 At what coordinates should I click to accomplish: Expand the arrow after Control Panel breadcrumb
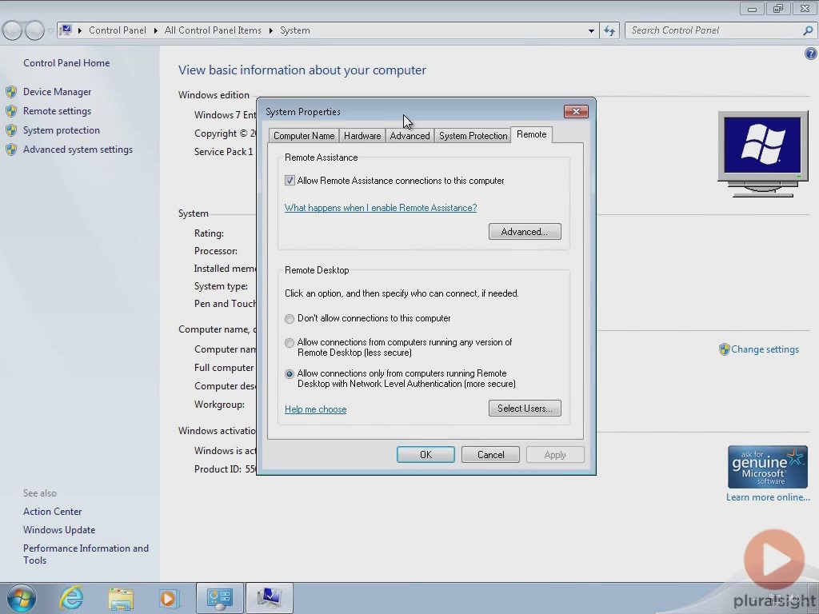pyautogui.click(x=156, y=31)
